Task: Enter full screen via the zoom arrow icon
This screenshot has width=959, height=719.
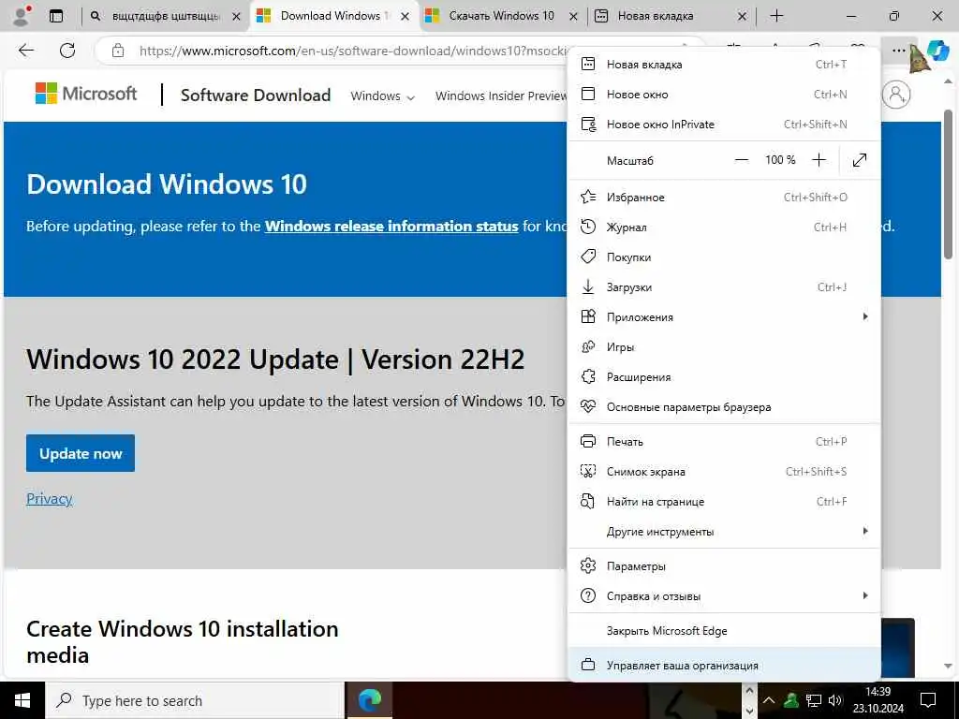Action: (x=860, y=160)
